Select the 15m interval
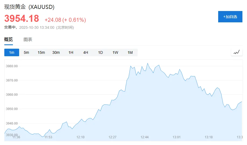 [x=41, y=52]
